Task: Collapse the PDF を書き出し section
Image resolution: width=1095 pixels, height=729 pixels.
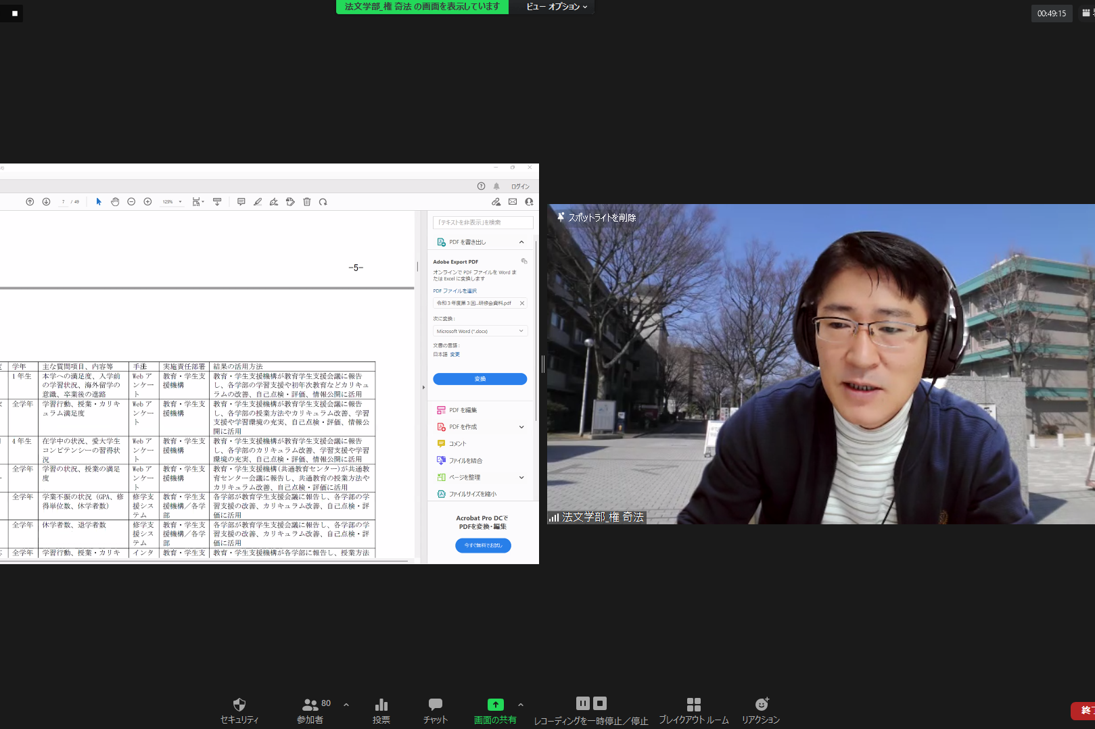Action: [x=521, y=242]
